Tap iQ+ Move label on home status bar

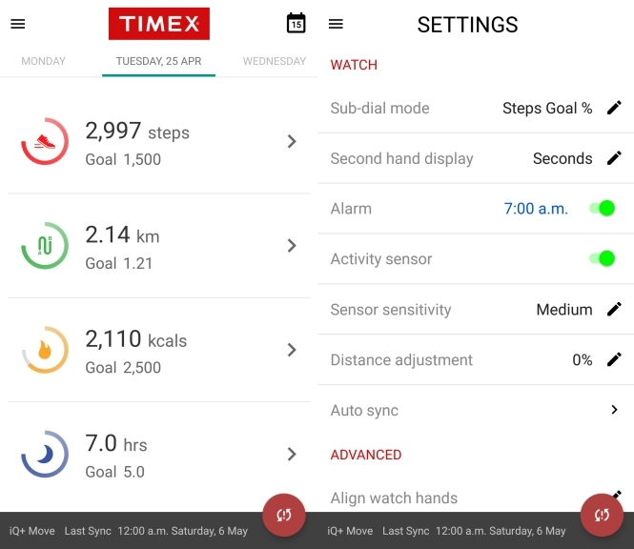tap(32, 531)
